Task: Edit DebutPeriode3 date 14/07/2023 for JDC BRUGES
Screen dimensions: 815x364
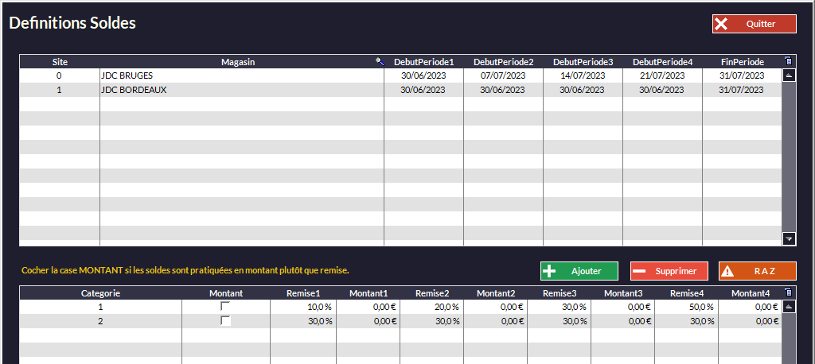Action: pyautogui.click(x=583, y=76)
